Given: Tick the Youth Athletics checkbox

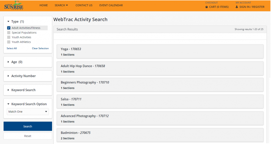Looking at the screenshot, I should pos(9,42).
